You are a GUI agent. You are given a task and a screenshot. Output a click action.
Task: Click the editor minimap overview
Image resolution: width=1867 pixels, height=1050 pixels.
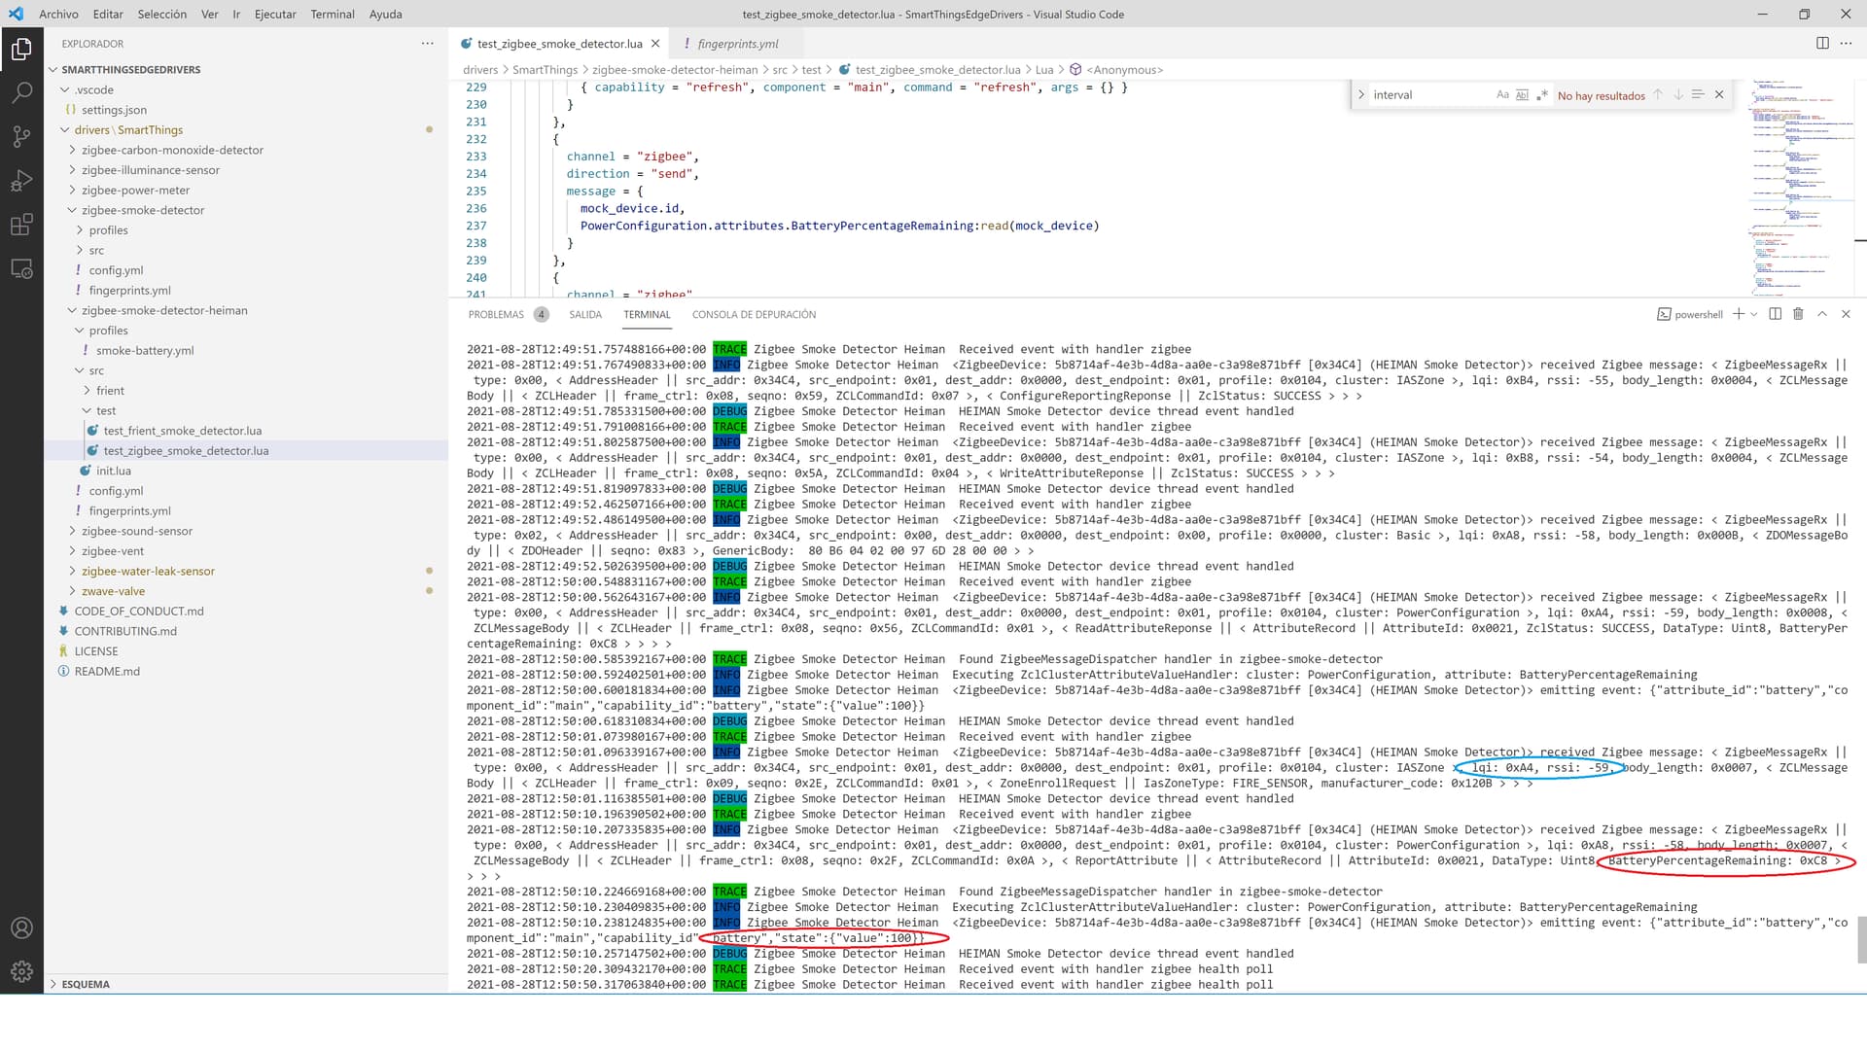click(x=1801, y=187)
